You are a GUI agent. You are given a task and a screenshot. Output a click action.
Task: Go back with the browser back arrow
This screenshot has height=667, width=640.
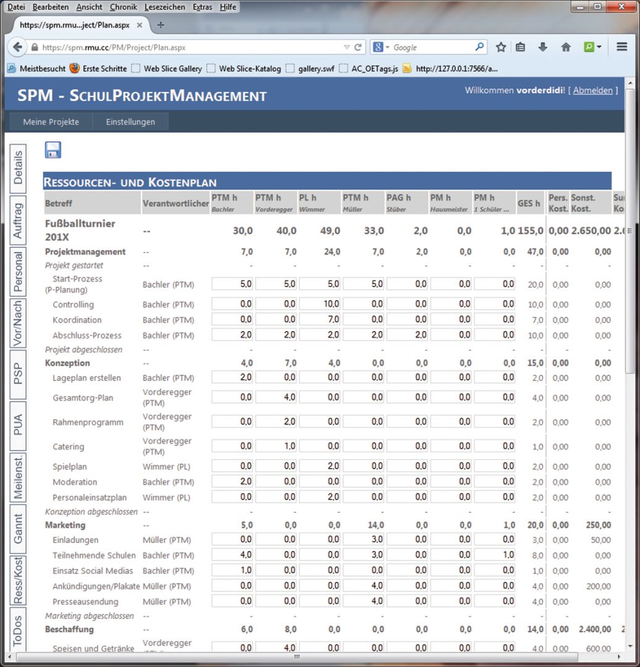click(17, 47)
